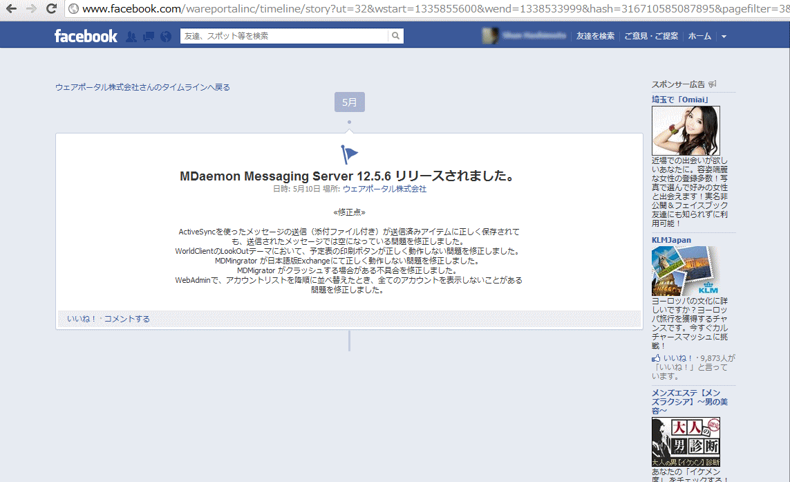Reload the page with the refresh icon
The image size is (790, 482).
51,8
